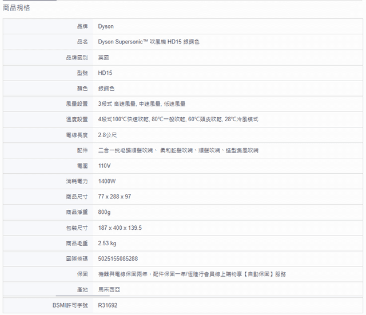Select product dimensions 77 x 288 x 97
This screenshot has height=315, width=366.
(x=114, y=197)
